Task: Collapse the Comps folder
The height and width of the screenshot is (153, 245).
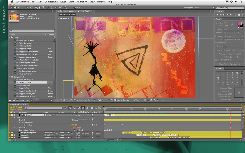Action: 10,37
